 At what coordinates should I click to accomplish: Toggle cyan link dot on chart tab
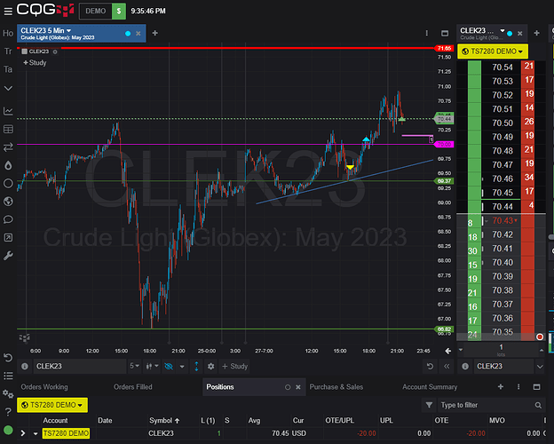click(x=129, y=33)
